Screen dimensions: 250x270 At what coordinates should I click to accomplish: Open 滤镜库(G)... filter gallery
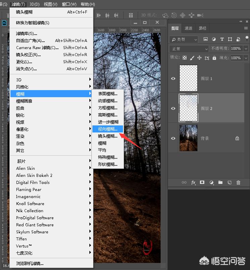coord(52,33)
